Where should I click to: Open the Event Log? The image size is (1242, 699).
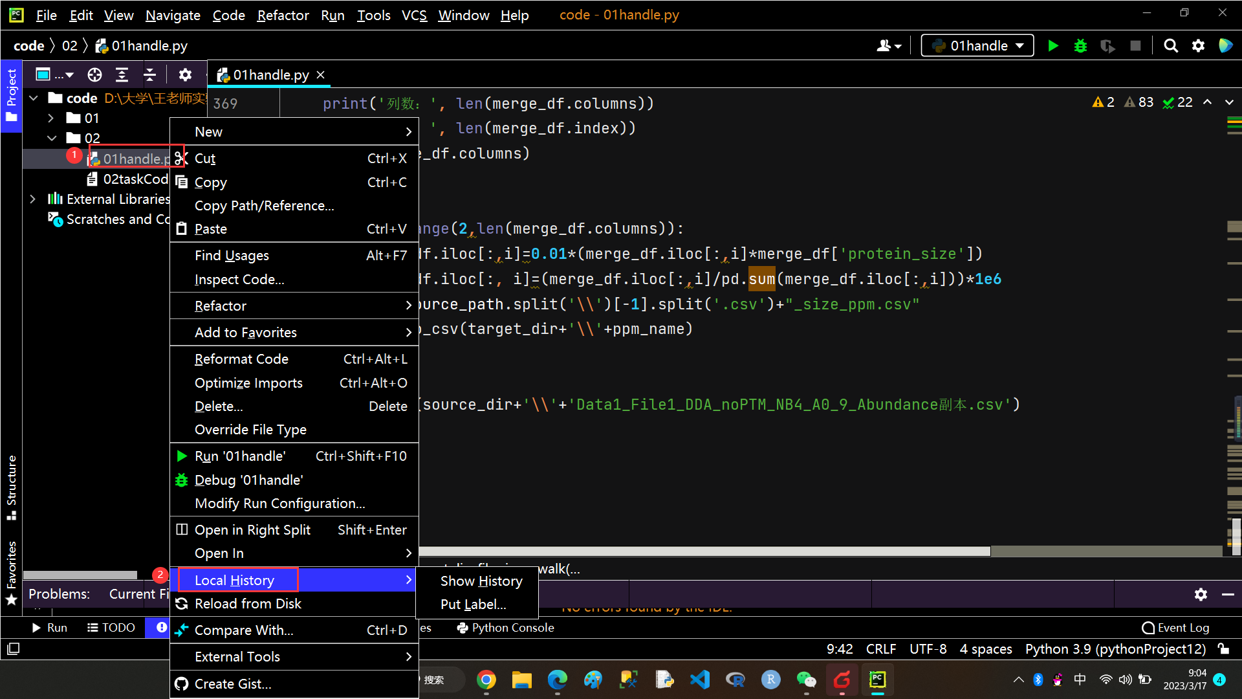tap(1175, 628)
